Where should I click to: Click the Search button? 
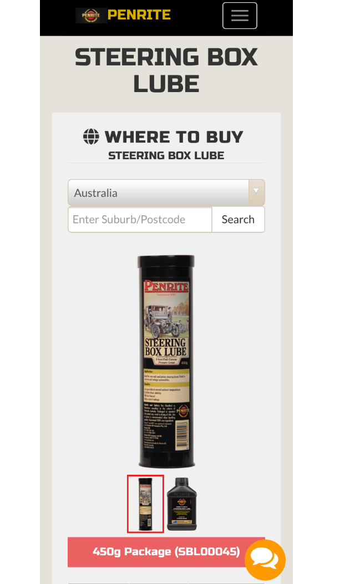pyautogui.click(x=238, y=220)
